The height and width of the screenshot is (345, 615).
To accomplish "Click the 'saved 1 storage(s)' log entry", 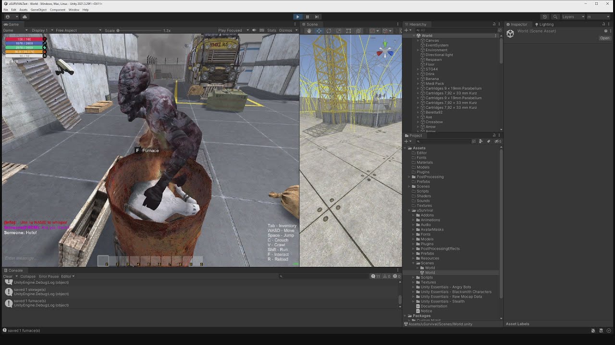I will point(200,292).
